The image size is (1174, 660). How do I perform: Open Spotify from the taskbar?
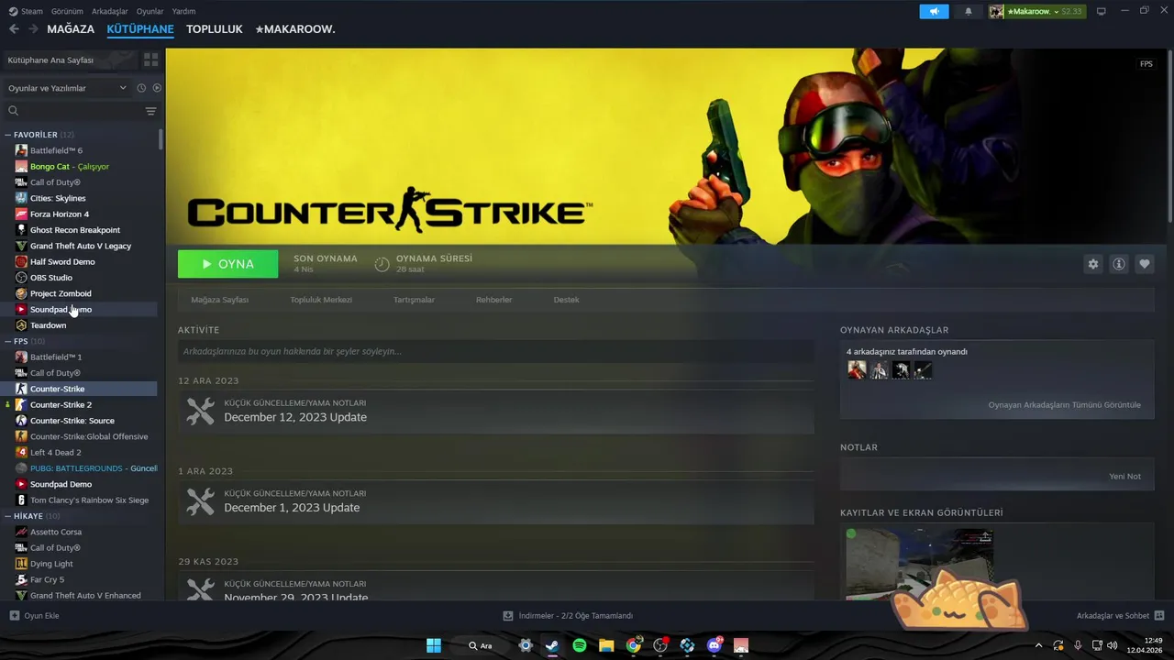click(580, 645)
